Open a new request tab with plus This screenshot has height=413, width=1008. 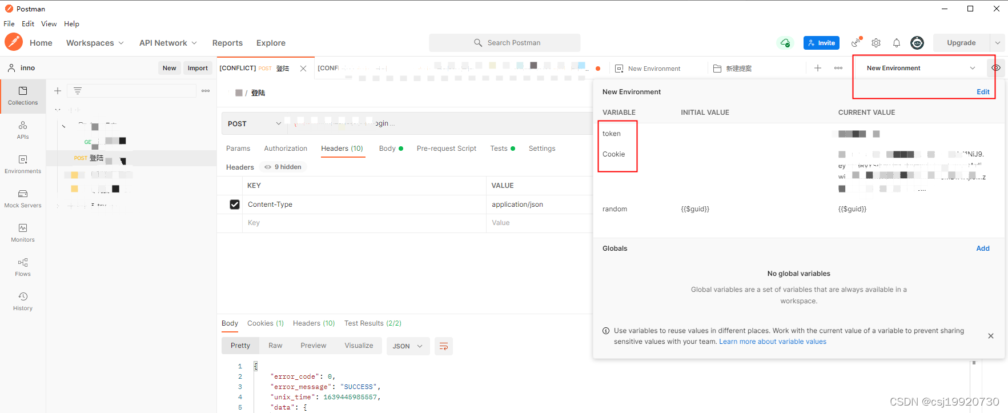(x=818, y=68)
